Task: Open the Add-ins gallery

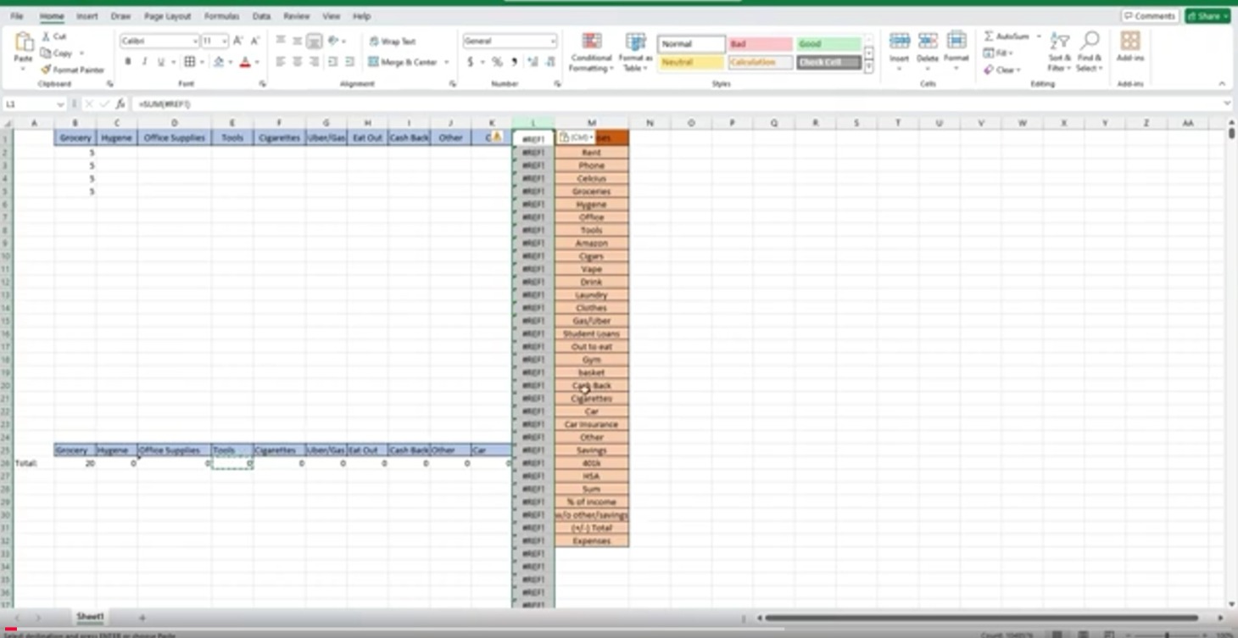Action: tap(1129, 47)
